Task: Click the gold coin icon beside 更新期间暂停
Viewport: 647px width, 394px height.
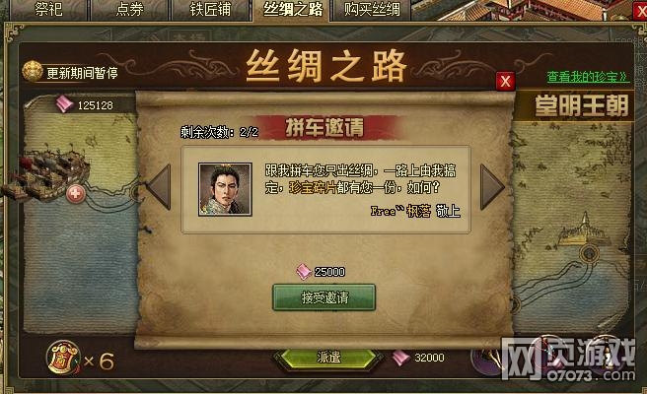Action: pos(33,71)
